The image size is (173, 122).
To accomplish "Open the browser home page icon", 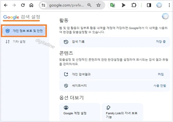I will [x=31, y=5].
